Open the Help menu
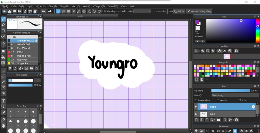This screenshot has width=260, height=133. point(133,6)
